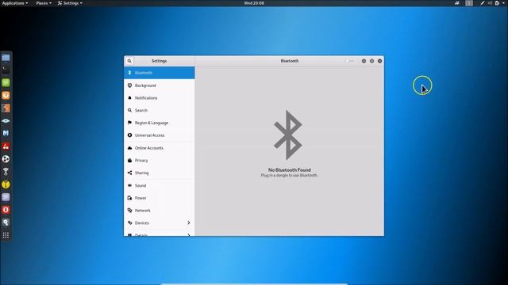508x285 pixels.
Task: Open Region & Language settings
Action: coord(159,123)
